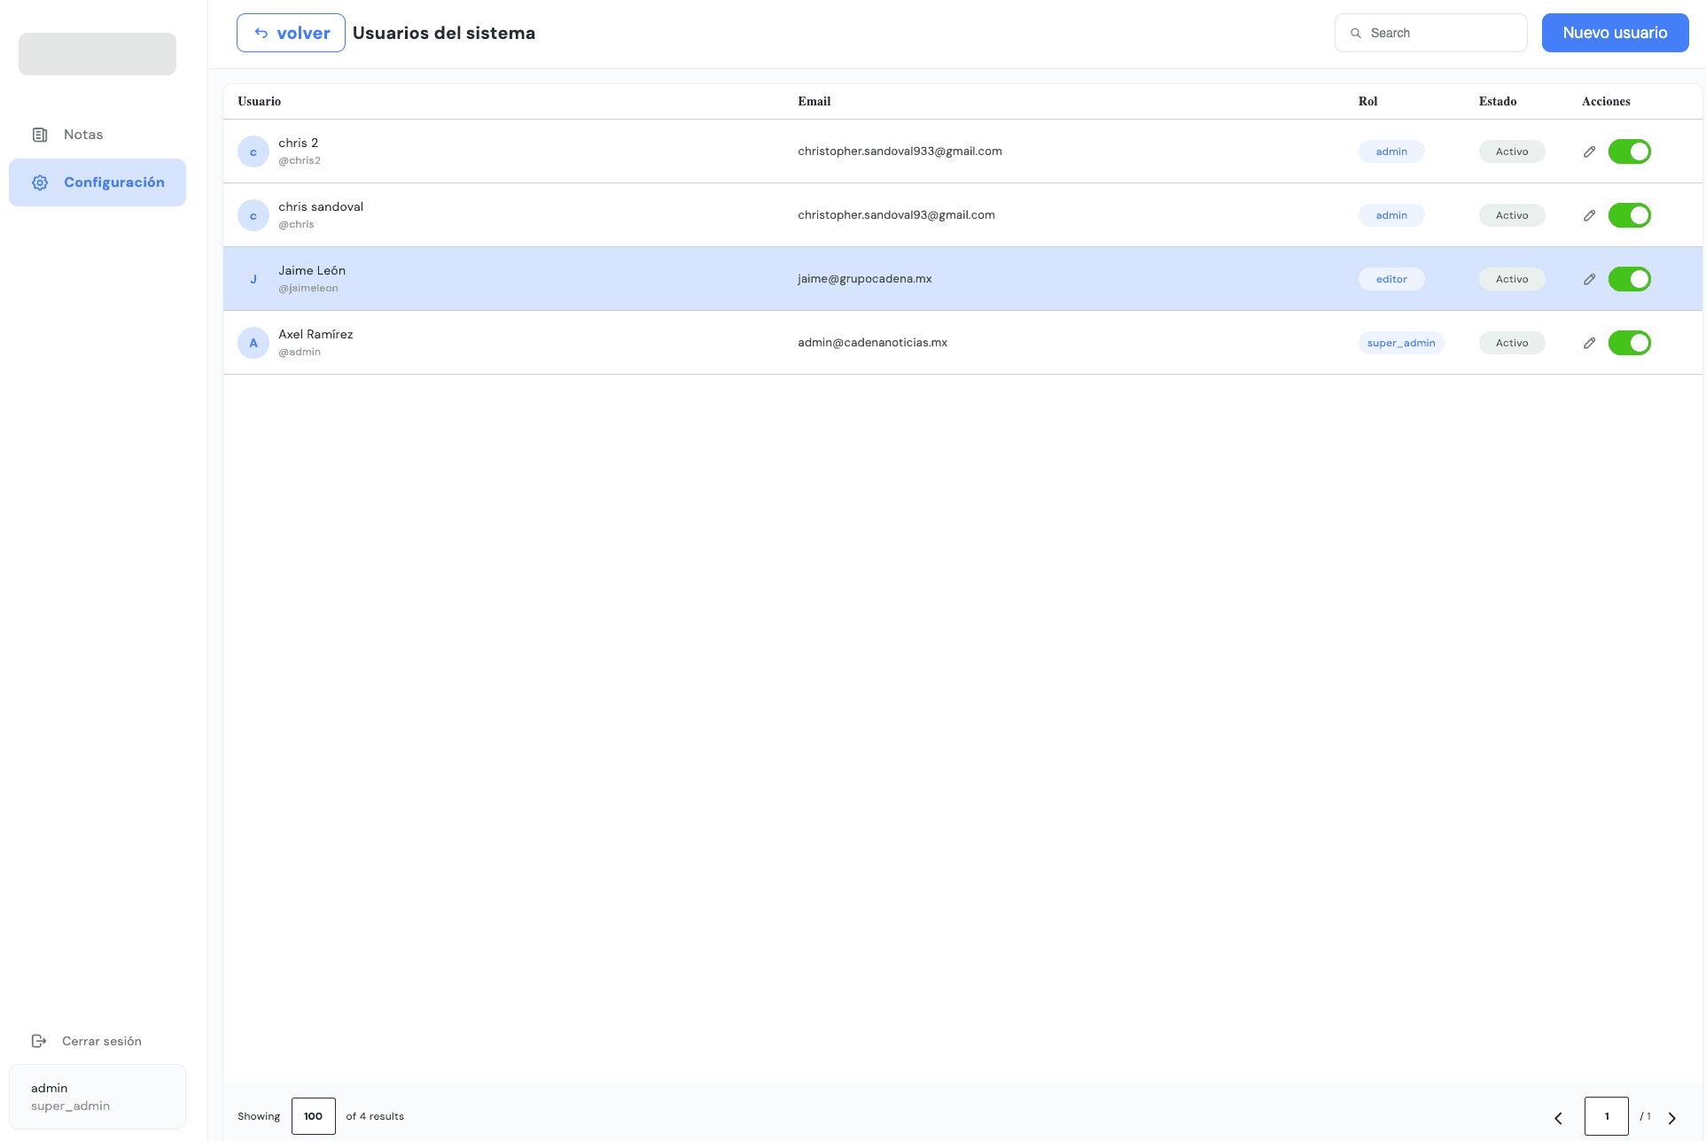Click the Usuario column header
The image size is (1706, 1141).
click(x=260, y=101)
